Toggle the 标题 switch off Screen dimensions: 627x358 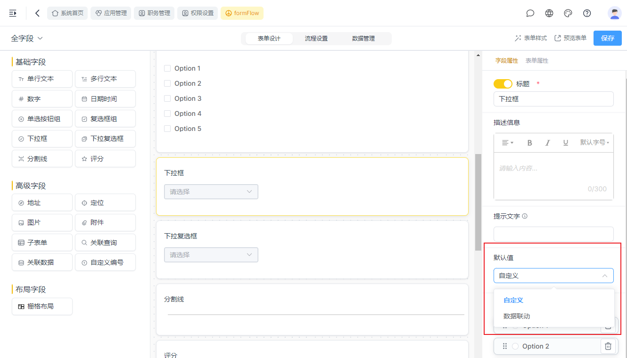[x=503, y=84]
